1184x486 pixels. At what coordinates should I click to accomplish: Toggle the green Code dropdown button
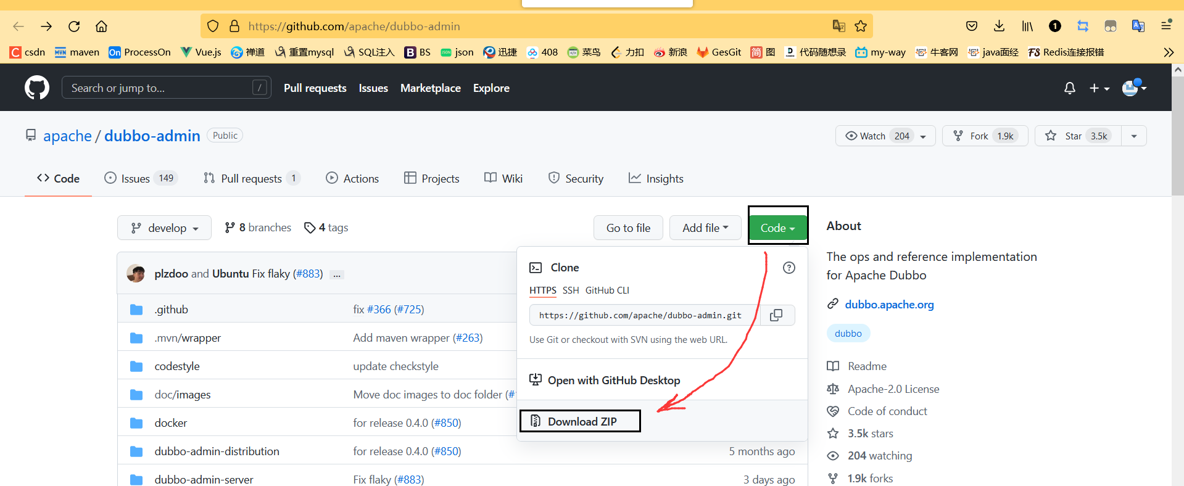tap(777, 228)
